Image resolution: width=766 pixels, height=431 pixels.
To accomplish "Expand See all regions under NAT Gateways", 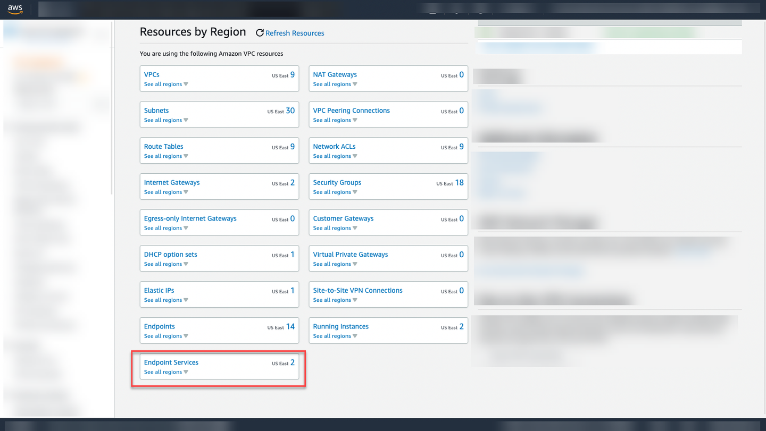I will coord(335,84).
